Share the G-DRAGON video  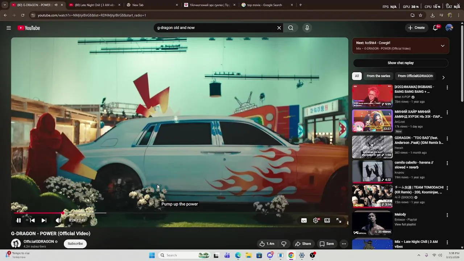point(303,244)
